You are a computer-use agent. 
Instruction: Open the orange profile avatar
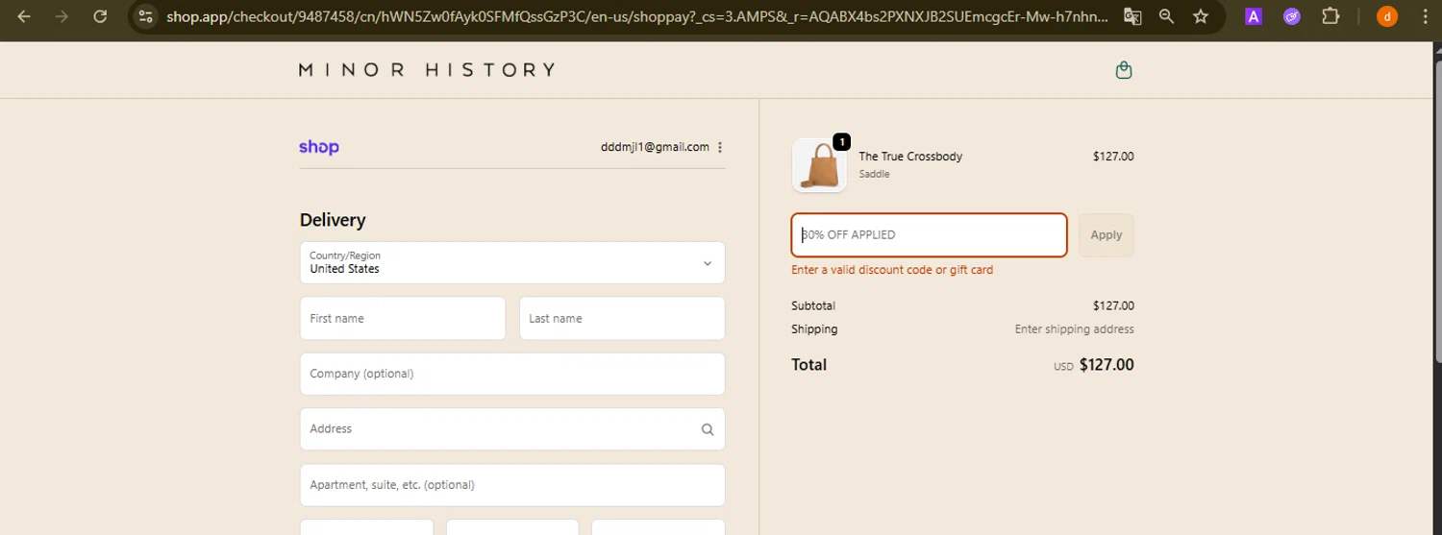[x=1387, y=16]
